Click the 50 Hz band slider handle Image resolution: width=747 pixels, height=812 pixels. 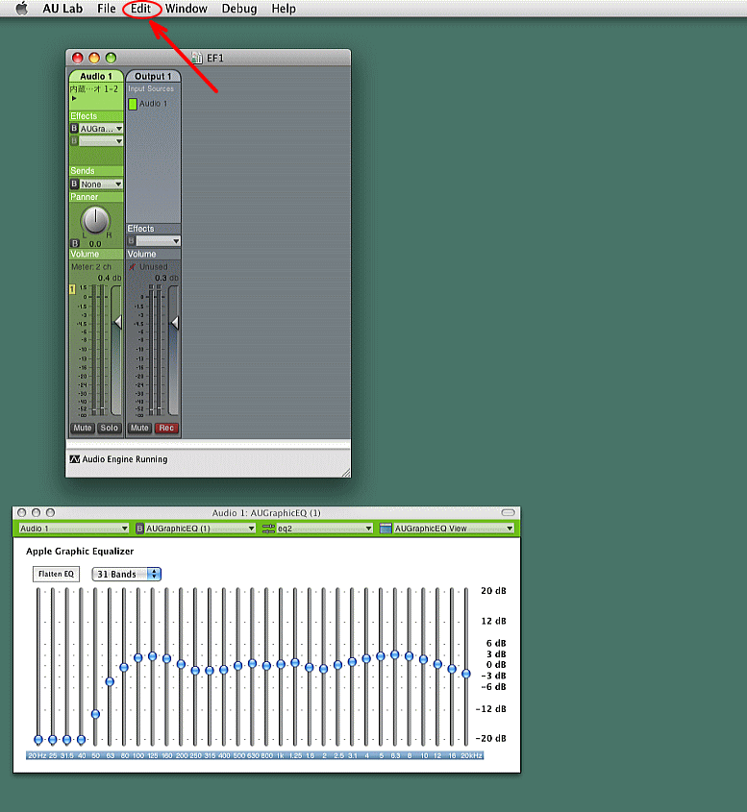[x=95, y=714]
